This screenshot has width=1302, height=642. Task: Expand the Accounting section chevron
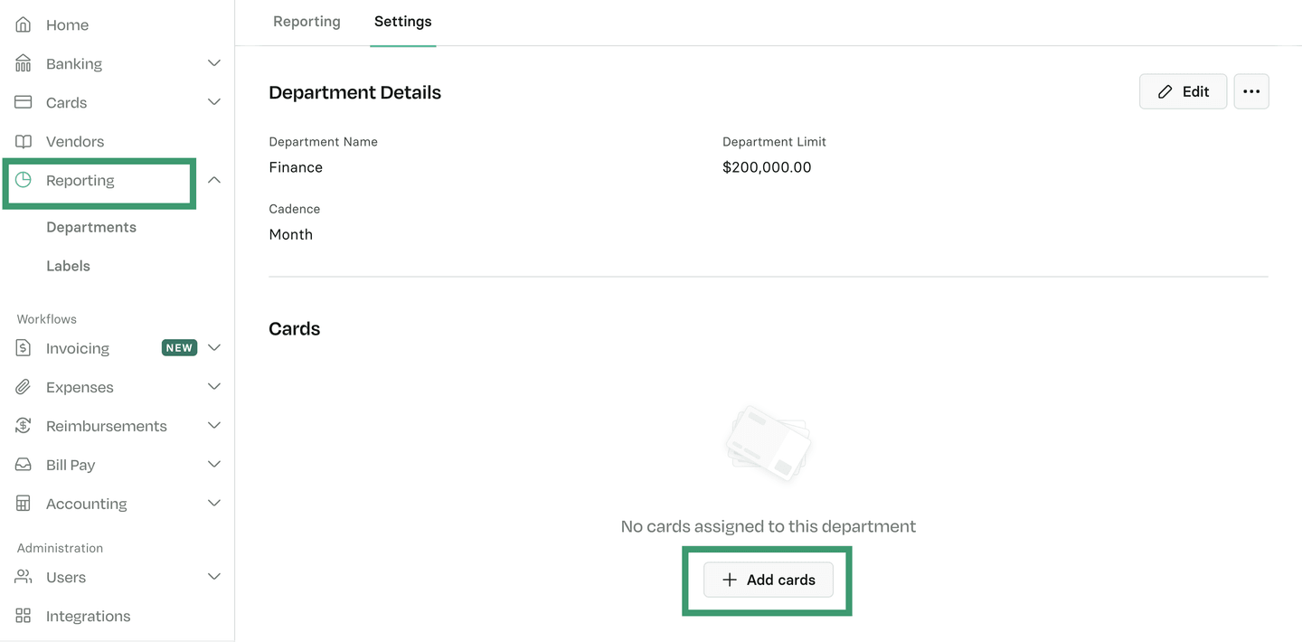click(214, 504)
